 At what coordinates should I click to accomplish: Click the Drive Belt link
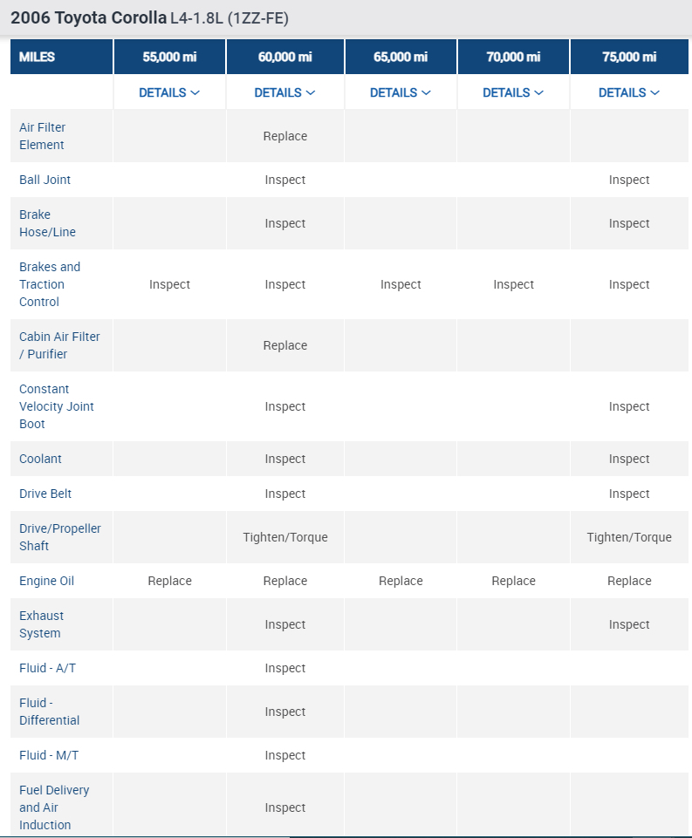(47, 494)
